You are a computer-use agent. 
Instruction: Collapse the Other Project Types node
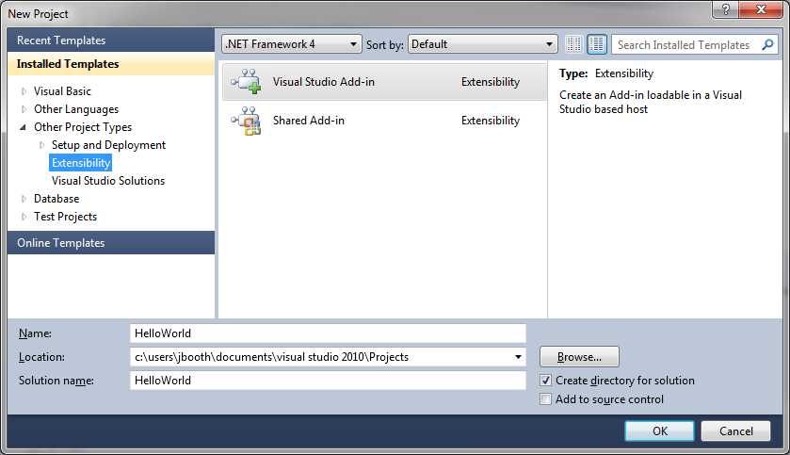tap(24, 127)
